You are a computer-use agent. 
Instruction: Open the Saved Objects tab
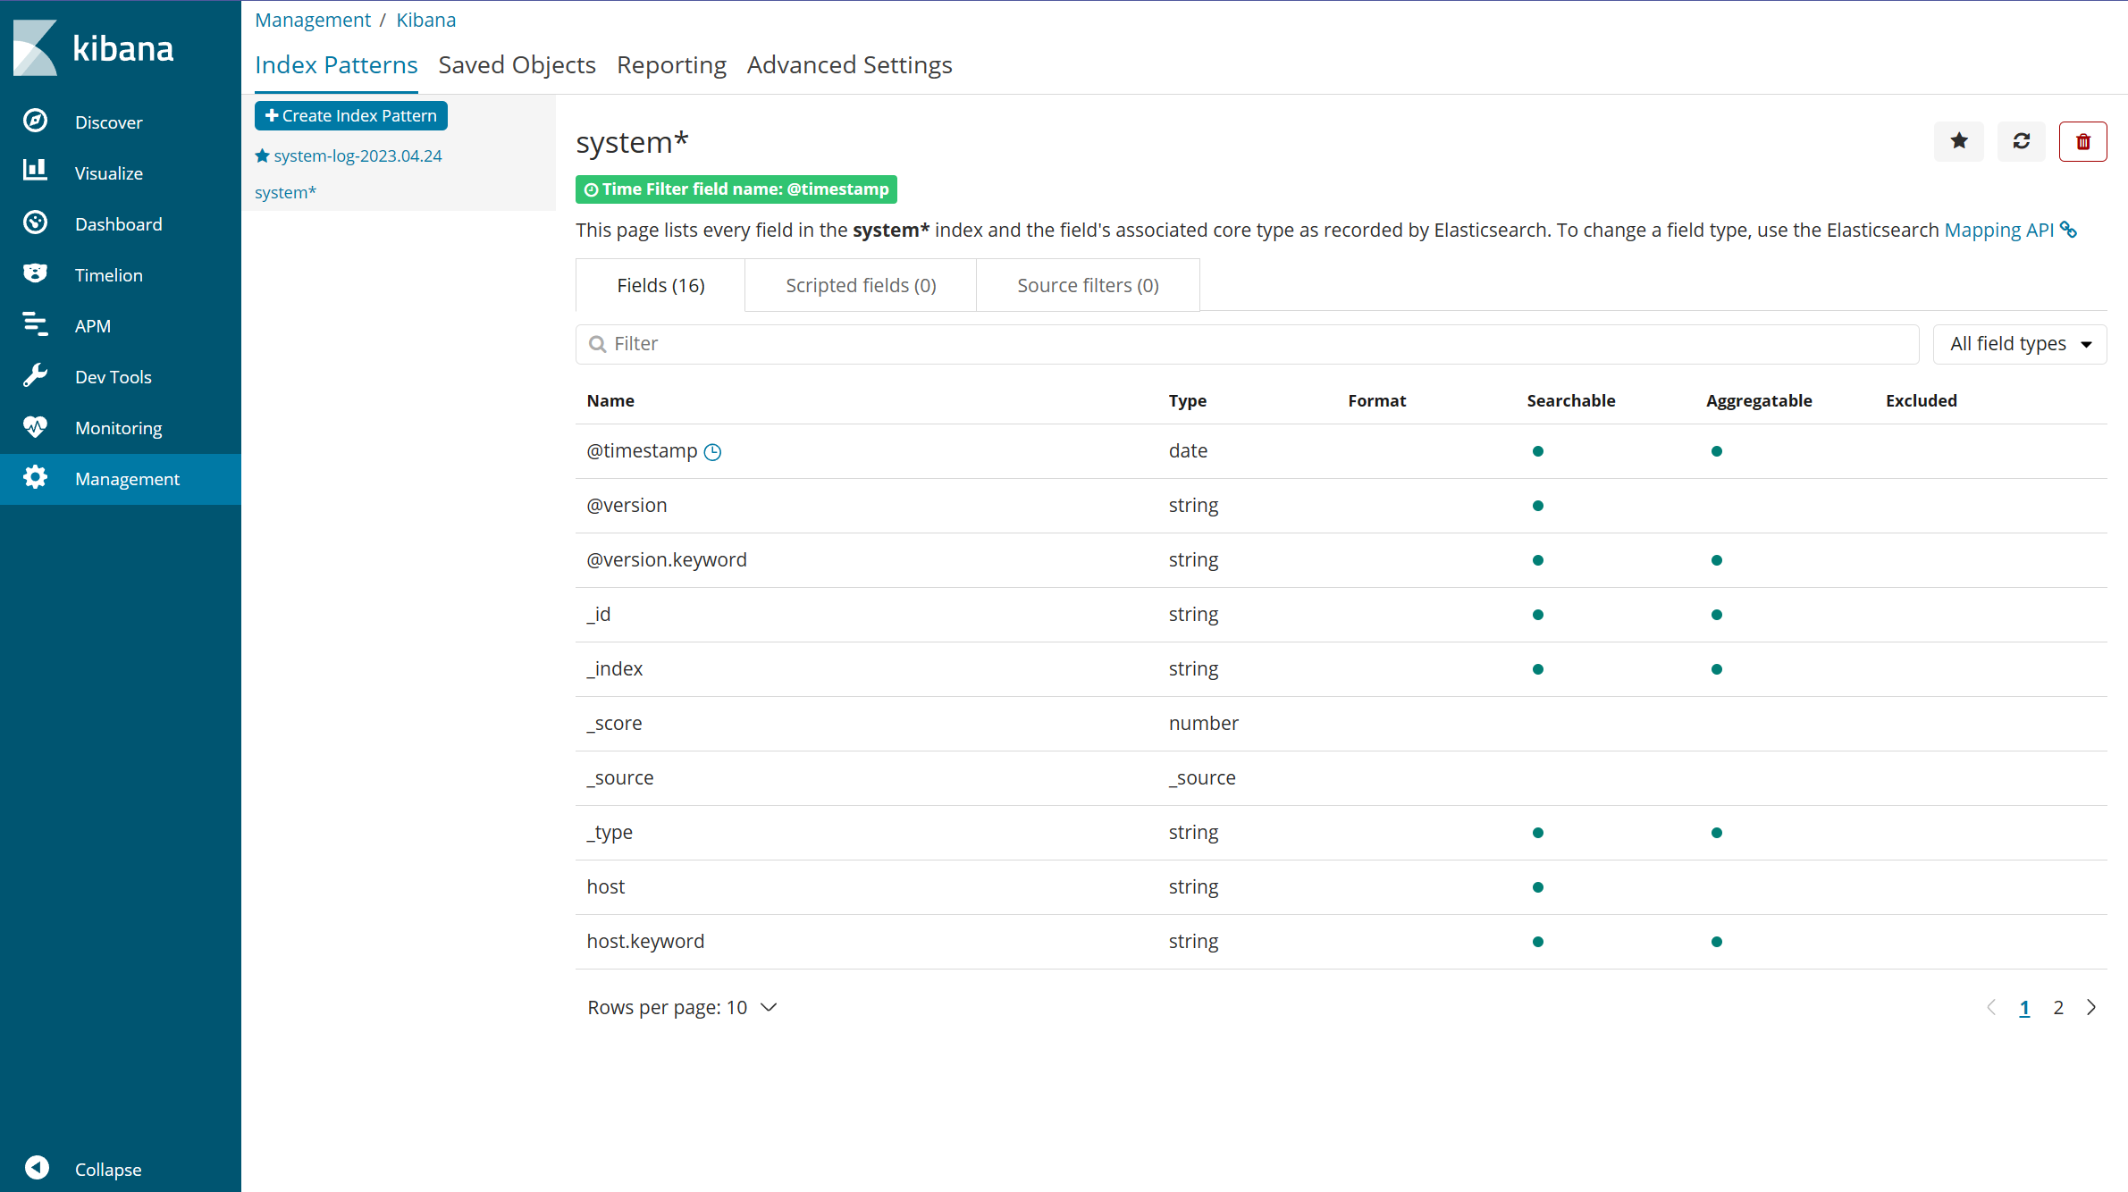[517, 65]
